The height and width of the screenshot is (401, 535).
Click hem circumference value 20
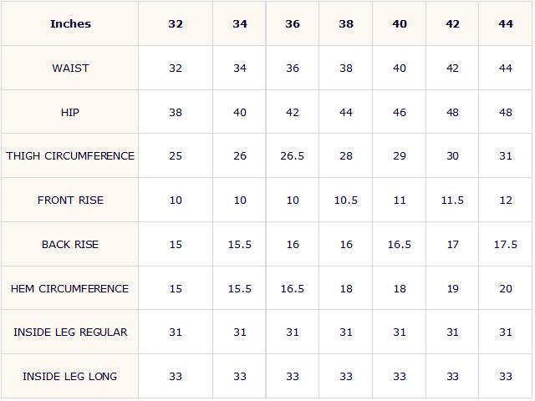(x=505, y=288)
